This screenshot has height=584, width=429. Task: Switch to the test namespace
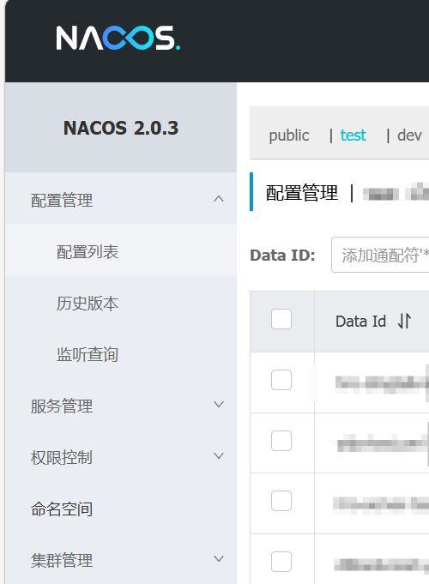tap(353, 135)
